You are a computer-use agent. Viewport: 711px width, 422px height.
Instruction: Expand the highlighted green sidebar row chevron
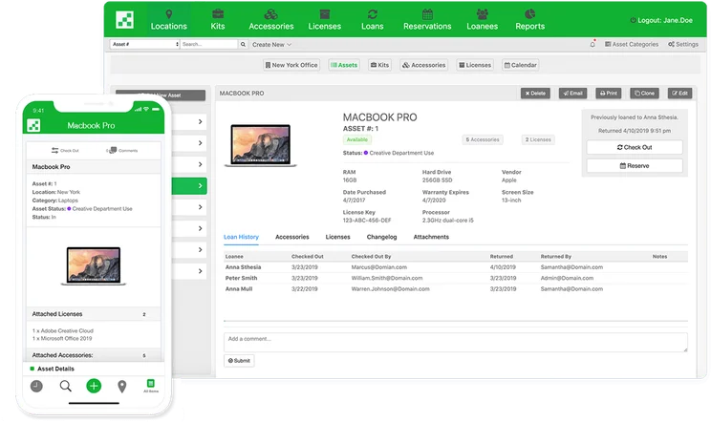pos(200,185)
